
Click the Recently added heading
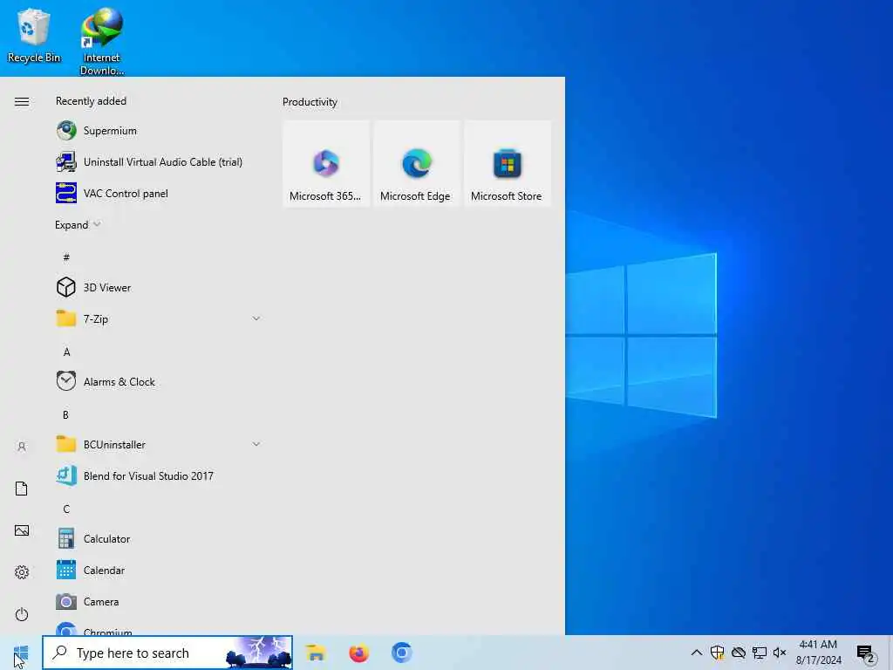91,101
